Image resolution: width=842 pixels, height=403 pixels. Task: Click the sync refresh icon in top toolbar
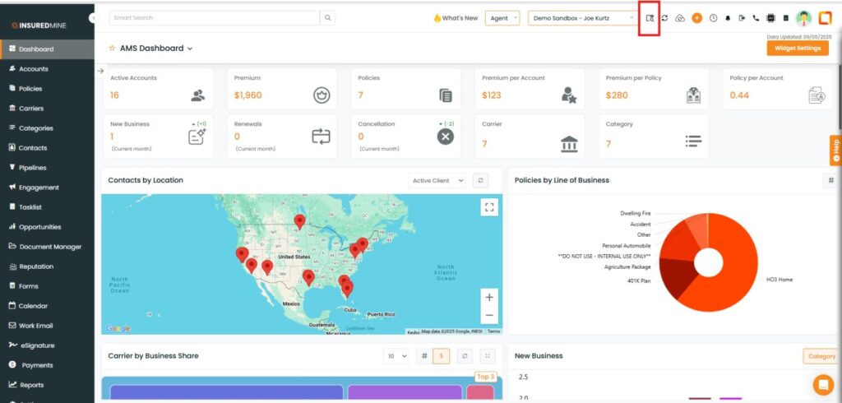coord(664,18)
